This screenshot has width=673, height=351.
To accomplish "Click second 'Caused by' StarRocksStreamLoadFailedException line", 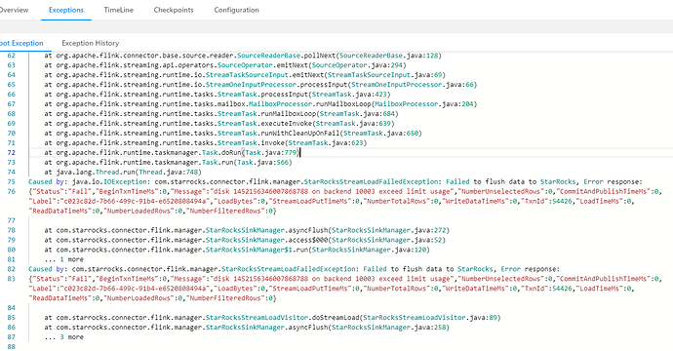I will pos(294,269).
